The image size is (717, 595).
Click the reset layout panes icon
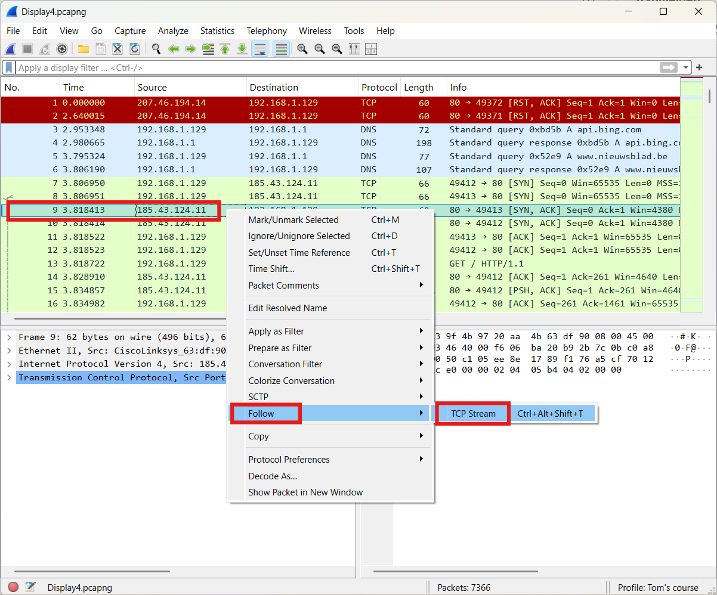(x=371, y=49)
